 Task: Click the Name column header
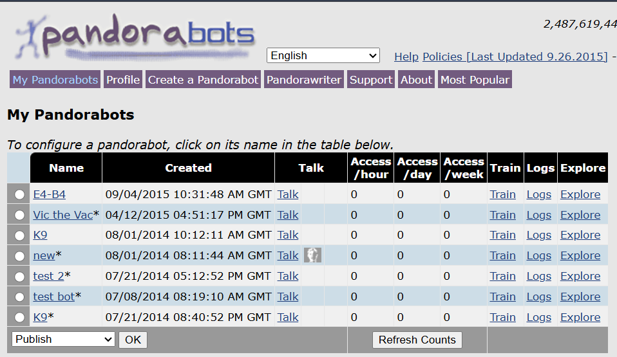tap(66, 168)
